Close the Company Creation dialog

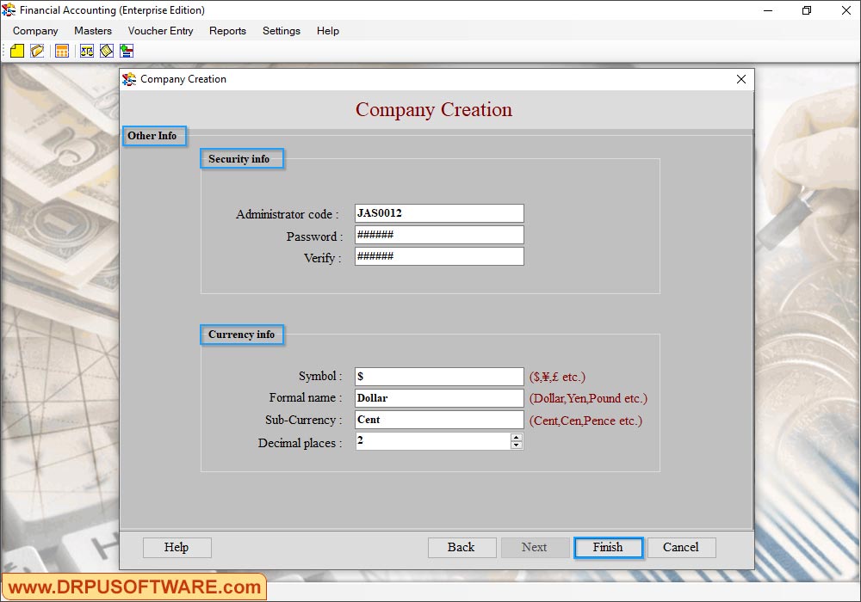pos(740,79)
